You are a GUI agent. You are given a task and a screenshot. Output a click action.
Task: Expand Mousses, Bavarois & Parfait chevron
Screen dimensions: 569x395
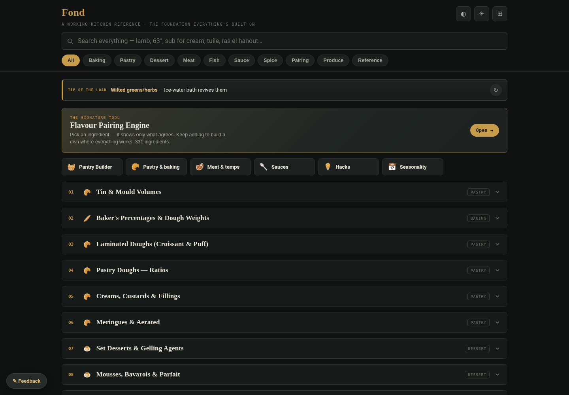[x=497, y=374]
